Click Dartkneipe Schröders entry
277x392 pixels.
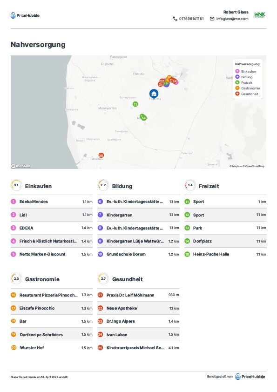pos(52,334)
